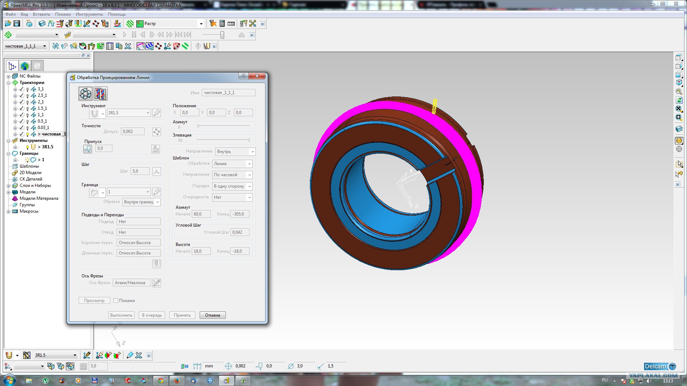Open leads and links icon under Длинные перех.
The image size is (687, 386).
click(x=157, y=264)
